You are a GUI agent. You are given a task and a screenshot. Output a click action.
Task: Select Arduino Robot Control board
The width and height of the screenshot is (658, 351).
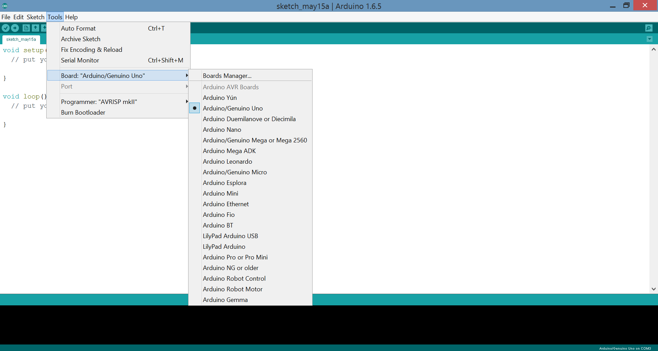point(250,279)
